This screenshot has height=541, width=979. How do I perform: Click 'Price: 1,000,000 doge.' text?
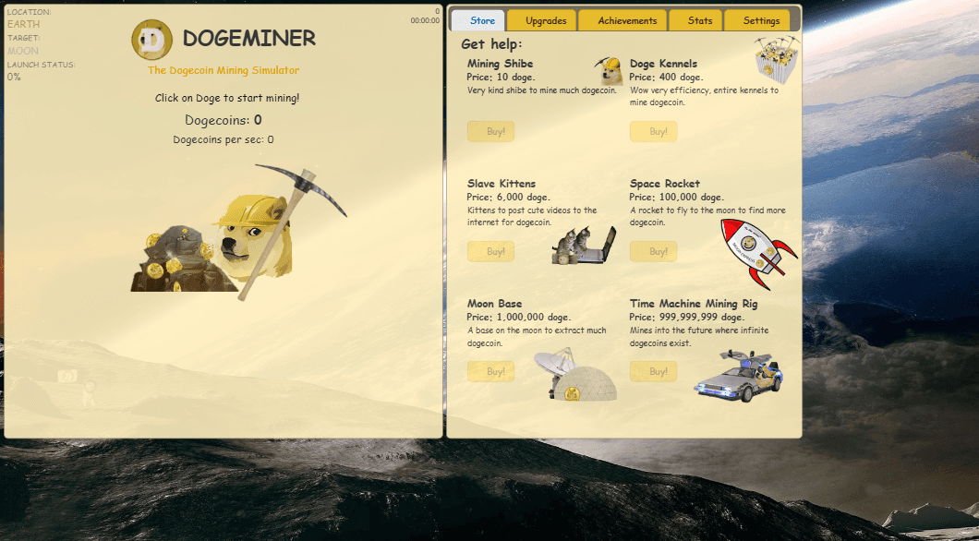tap(519, 317)
